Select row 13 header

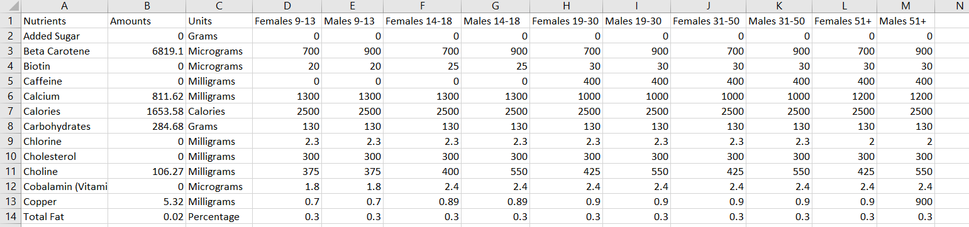pos(10,201)
